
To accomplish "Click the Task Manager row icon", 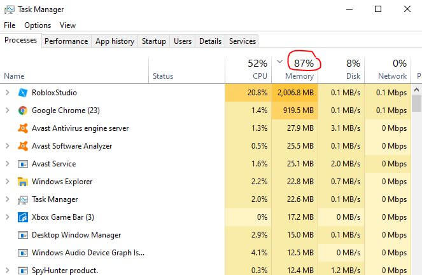I will pyautogui.click(x=23, y=199).
